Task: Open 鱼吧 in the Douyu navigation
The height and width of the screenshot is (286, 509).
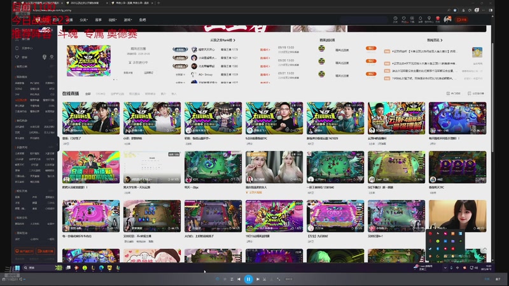Action: [143, 20]
